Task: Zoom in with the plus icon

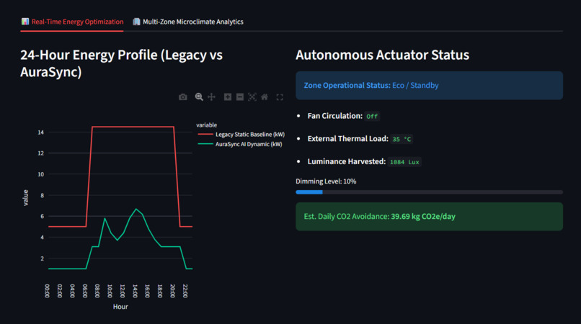Action: (228, 97)
